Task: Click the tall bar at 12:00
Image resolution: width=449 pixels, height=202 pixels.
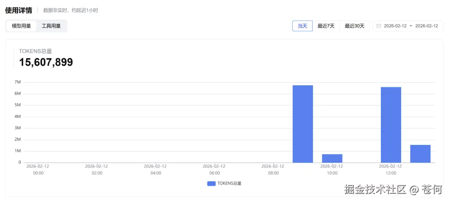Action: (391, 125)
